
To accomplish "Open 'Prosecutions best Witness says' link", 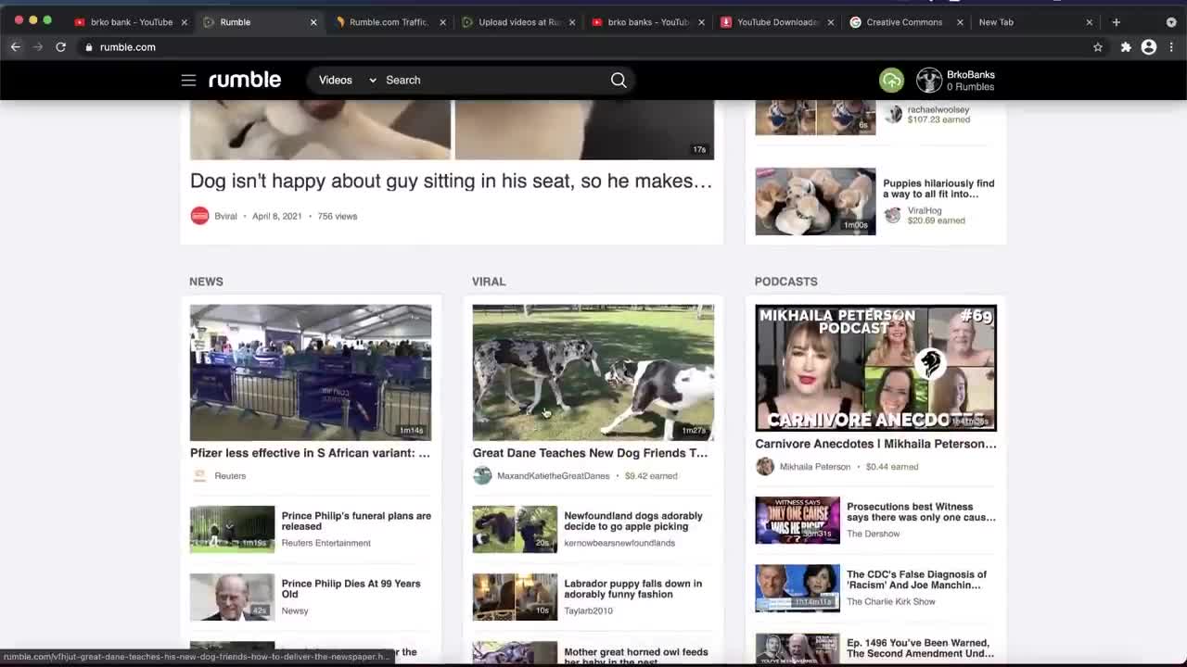I will pos(921,512).
